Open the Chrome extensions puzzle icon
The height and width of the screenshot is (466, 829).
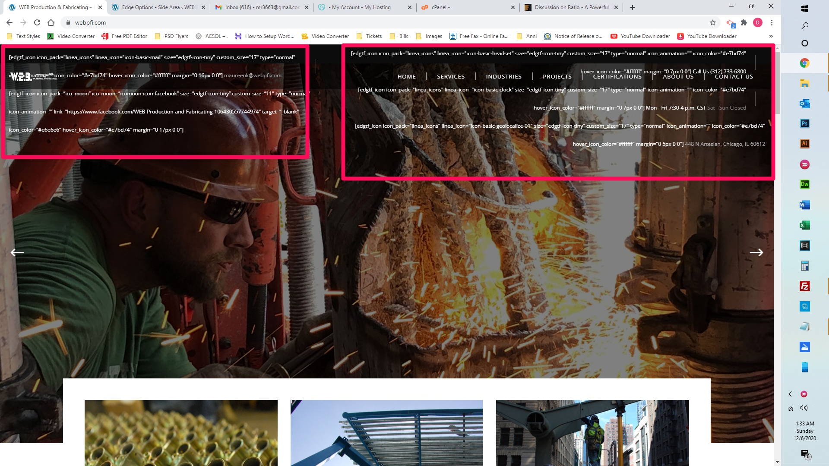coord(744,22)
